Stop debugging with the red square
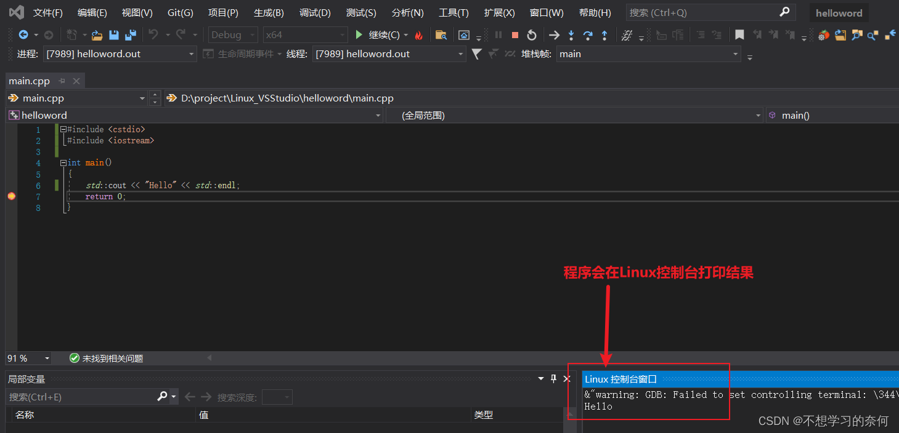 tap(515, 35)
